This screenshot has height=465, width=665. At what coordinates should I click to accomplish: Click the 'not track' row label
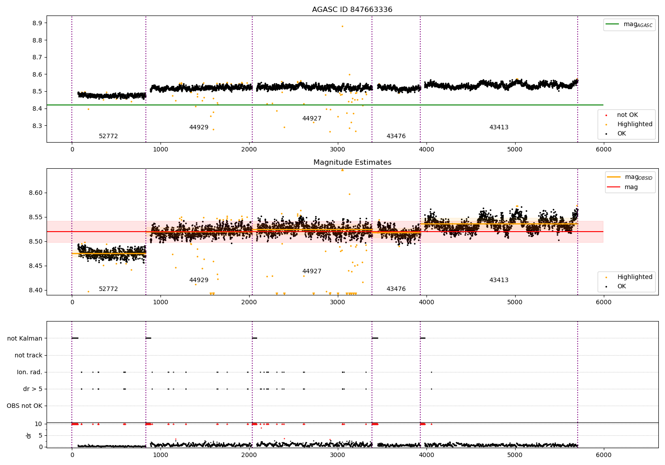coord(28,355)
